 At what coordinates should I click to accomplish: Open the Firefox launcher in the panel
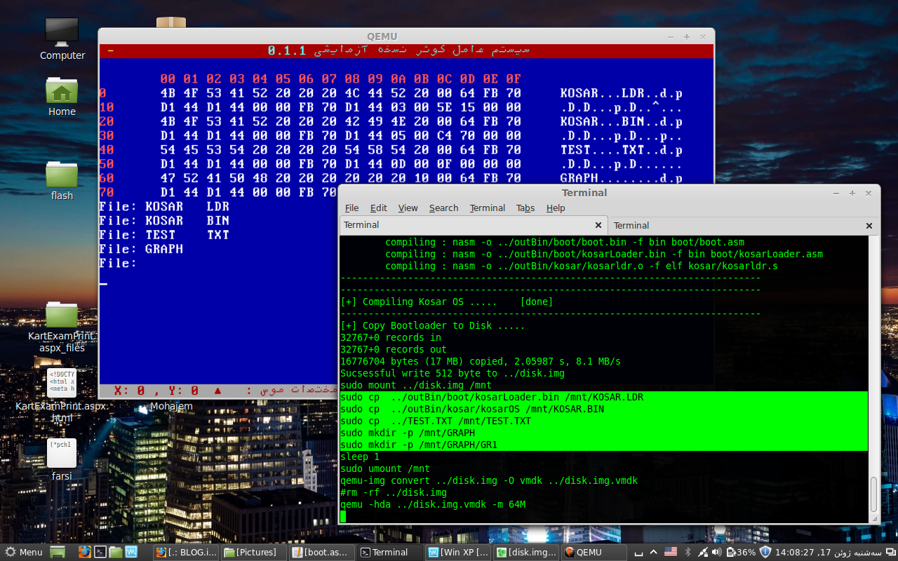pos(85,552)
